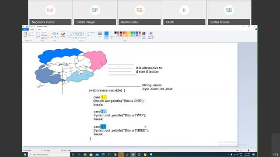Click the taskbar search box
This screenshot has width=280, height=157.
49,154
